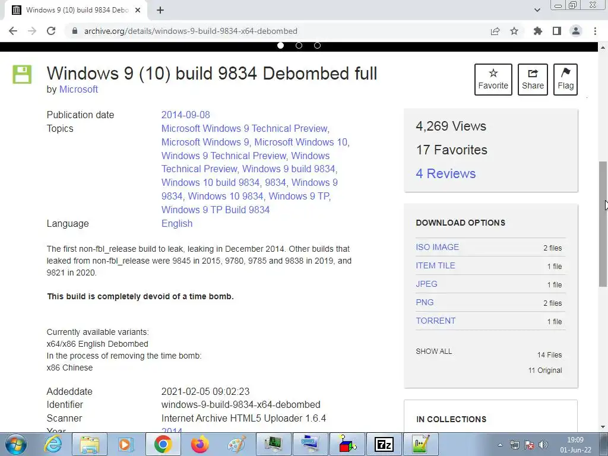Open Chrome three-dot menu
The height and width of the screenshot is (456, 608).
click(x=595, y=31)
